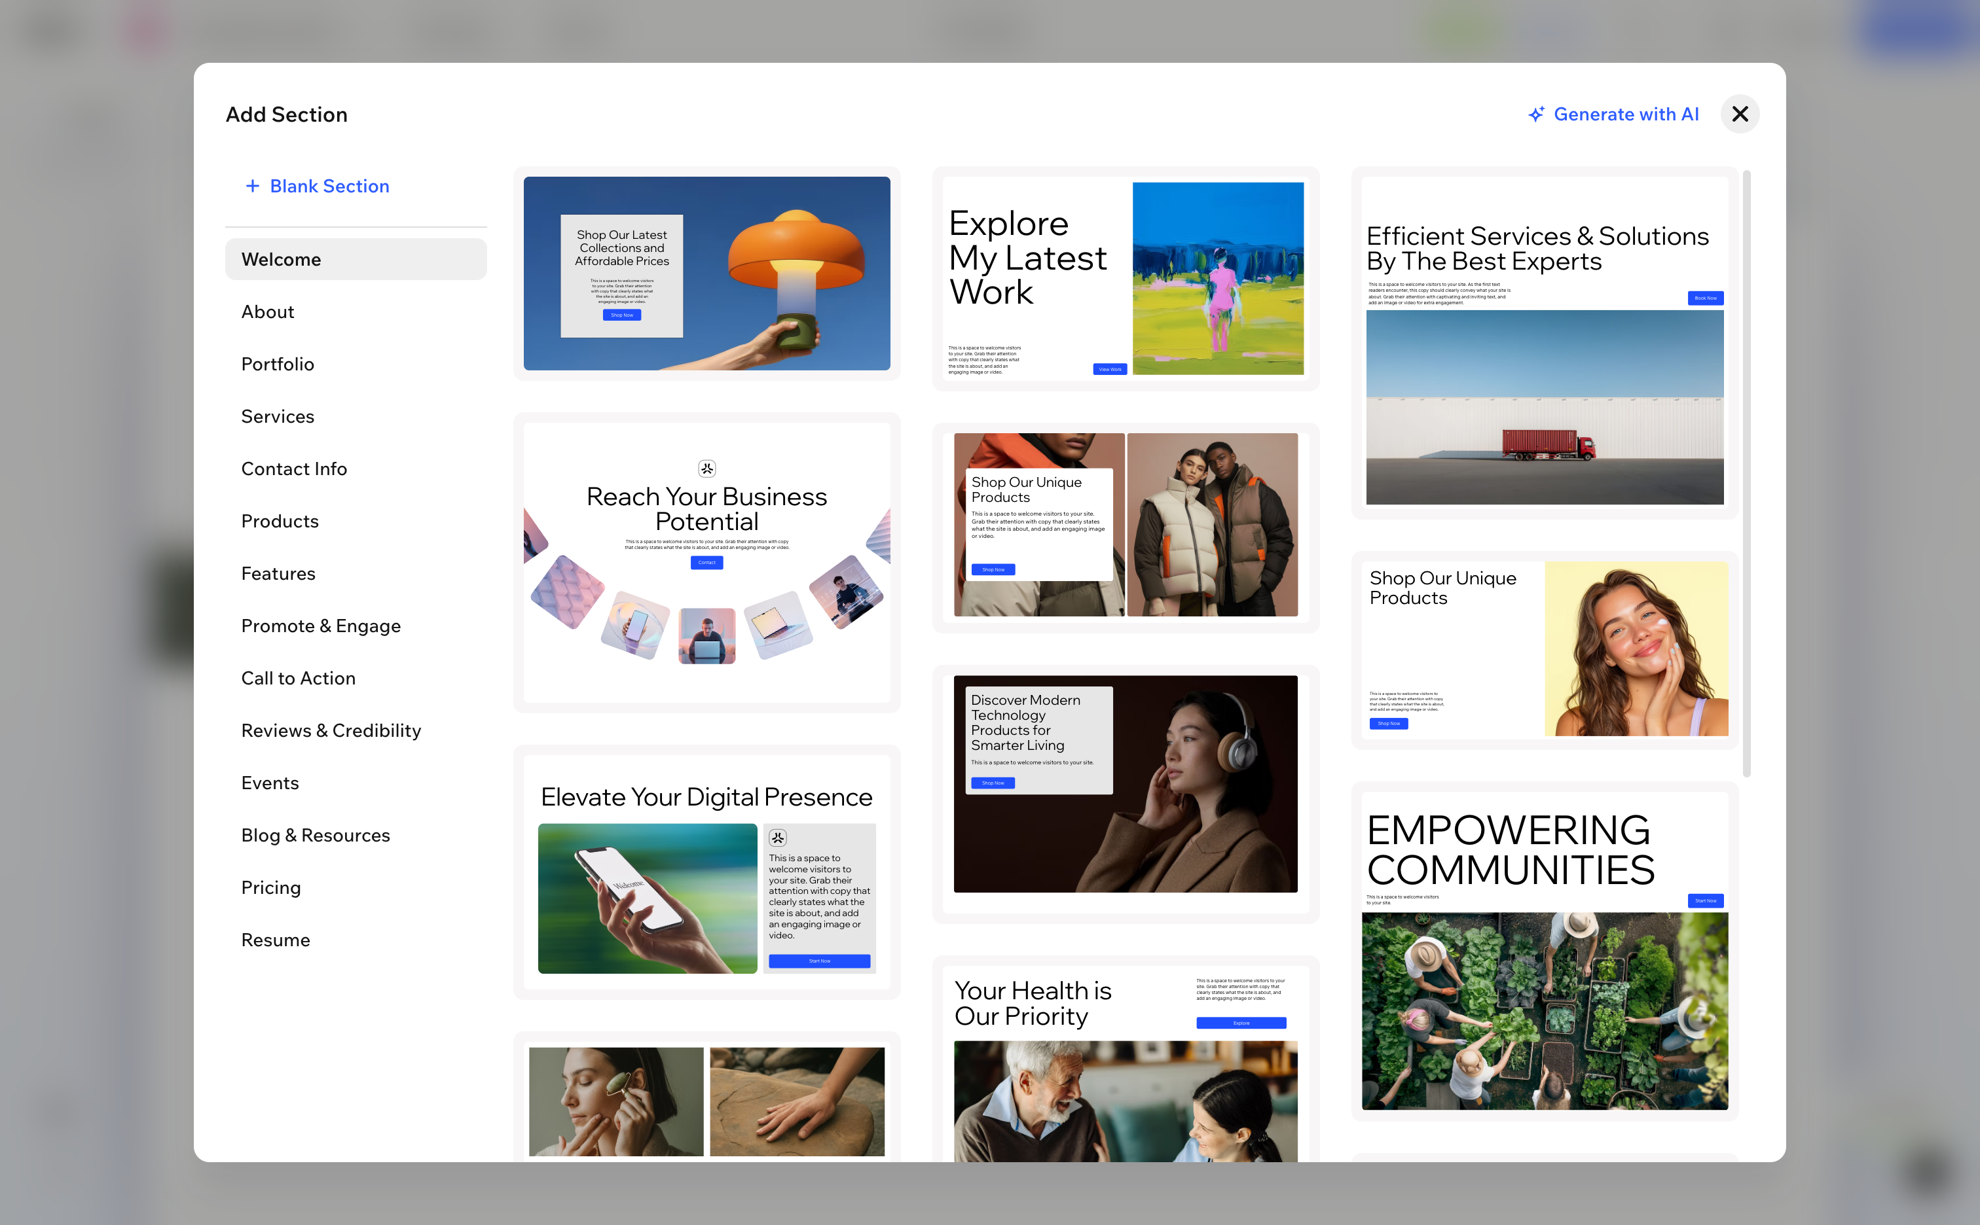The height and width of the screenshot is (1225, 1980).
Task: Choose the smiling woman Shop Our Unique Products template
Action: click(1545, 650)
